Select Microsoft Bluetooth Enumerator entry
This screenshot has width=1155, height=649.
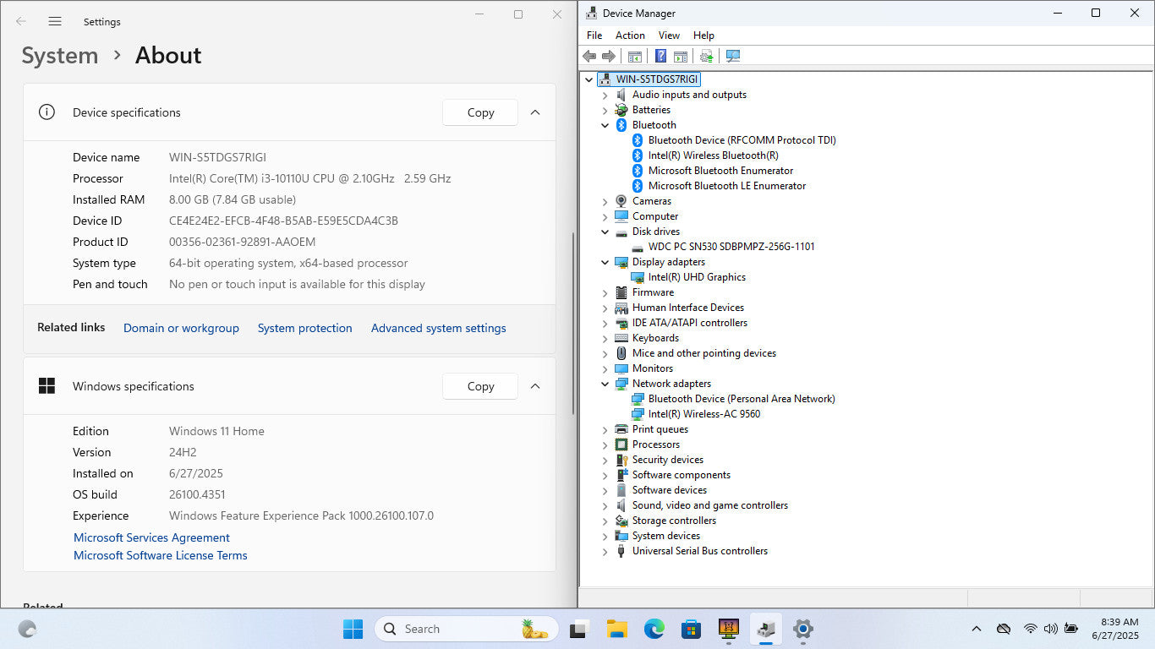click(720, 171)
